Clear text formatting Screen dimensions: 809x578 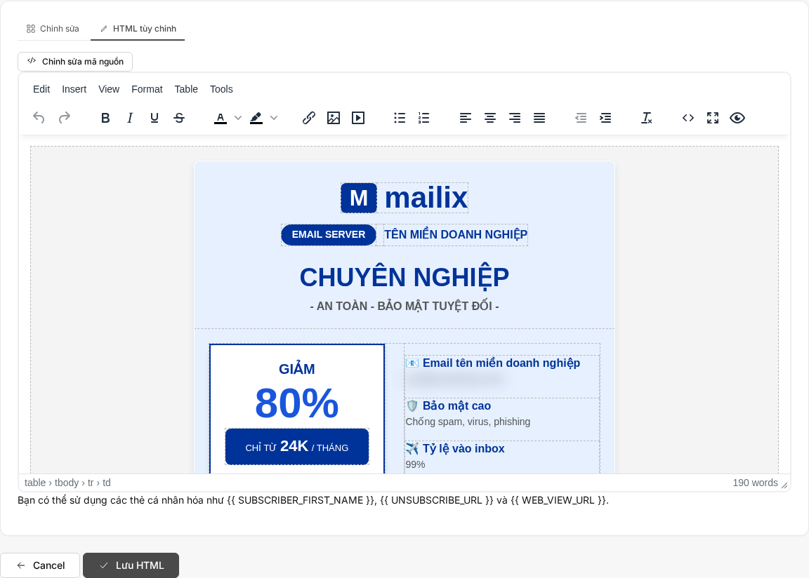point(647,118)
